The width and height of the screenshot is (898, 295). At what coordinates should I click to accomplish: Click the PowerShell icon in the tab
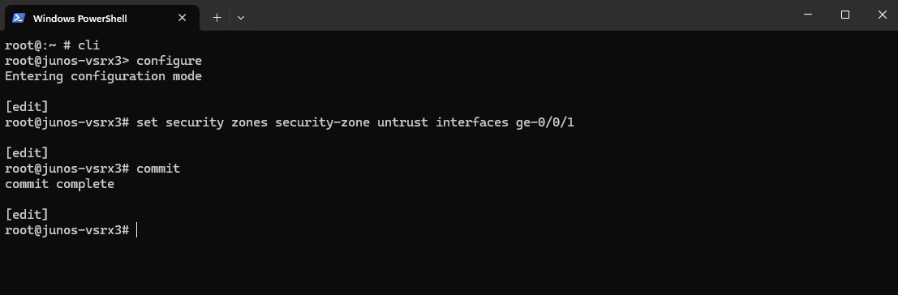19,18
